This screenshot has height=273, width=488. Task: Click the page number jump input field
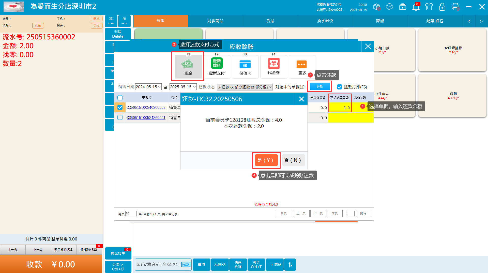(x=350, y=214)
